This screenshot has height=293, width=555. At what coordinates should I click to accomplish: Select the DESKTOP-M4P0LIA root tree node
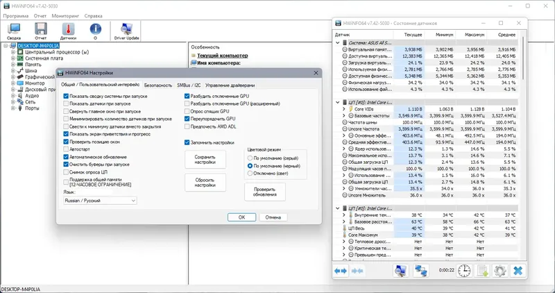click(38, 46)
